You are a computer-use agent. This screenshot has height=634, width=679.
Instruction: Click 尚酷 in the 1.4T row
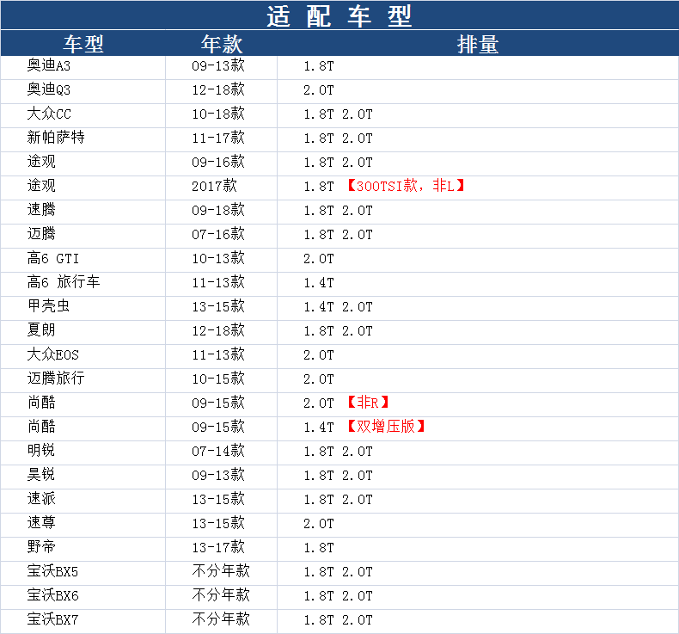41,427
